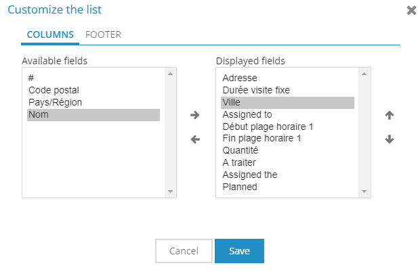The image size is (420, 274).
Task: Move Ville up with the up arrow
Action: pos(390,115)
